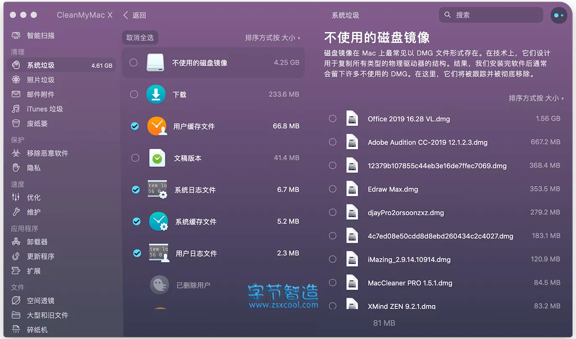Click the 系统垃圾 sidebar icon
Screen dimensions: 576x339
click(16, 65)
